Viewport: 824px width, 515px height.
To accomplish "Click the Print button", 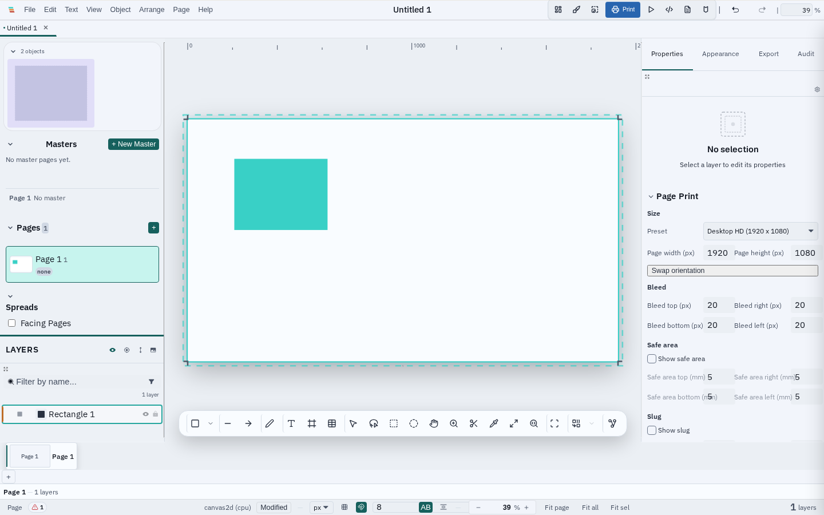I will pyautogui.click(x=623, y=10).
